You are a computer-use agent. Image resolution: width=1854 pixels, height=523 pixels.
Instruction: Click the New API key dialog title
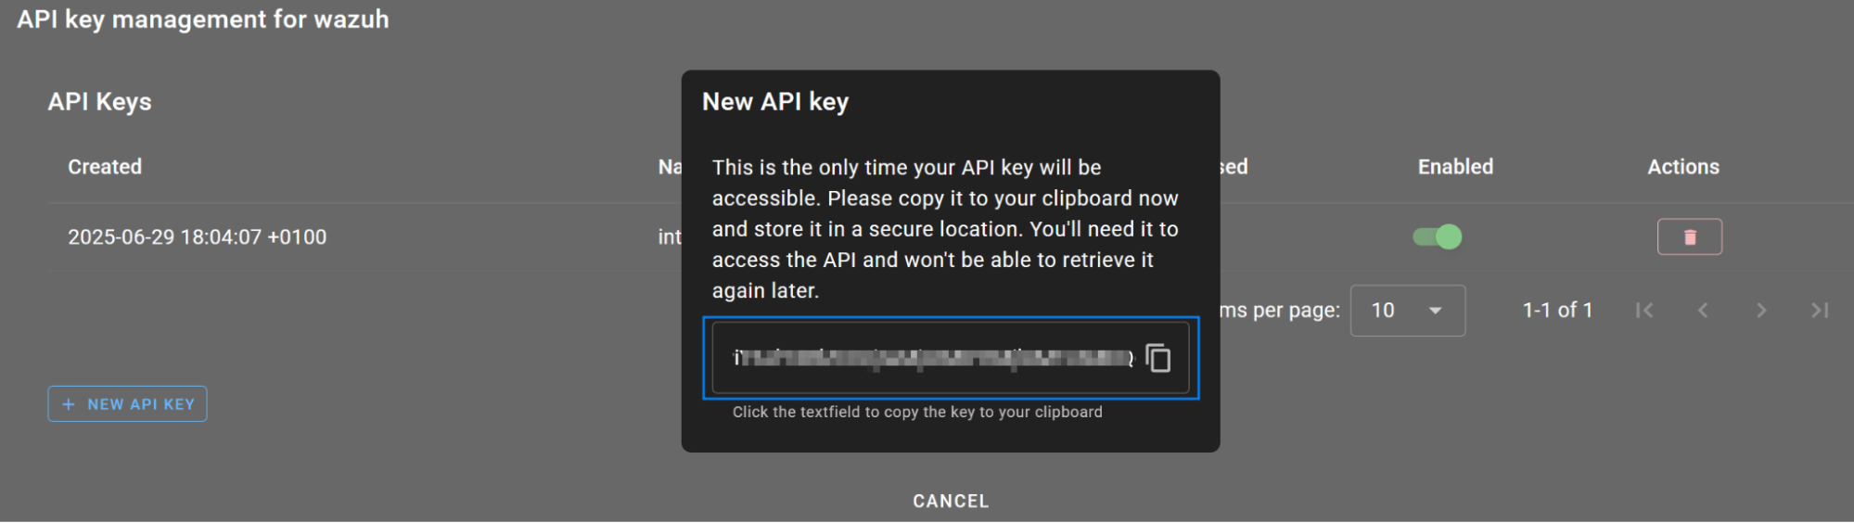coord(775,102)
